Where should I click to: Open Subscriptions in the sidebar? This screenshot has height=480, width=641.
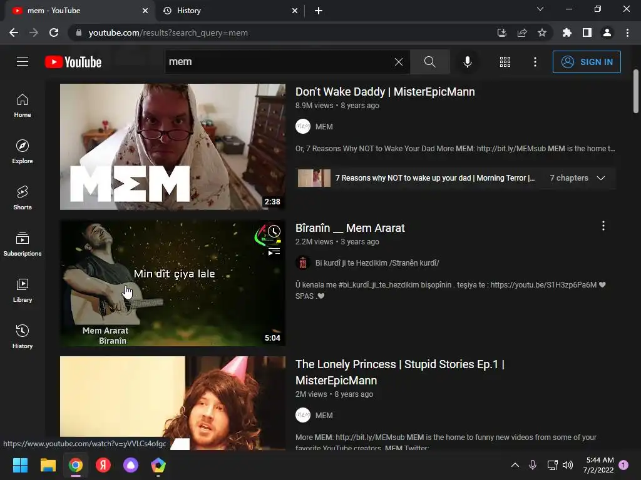[23, 244]
